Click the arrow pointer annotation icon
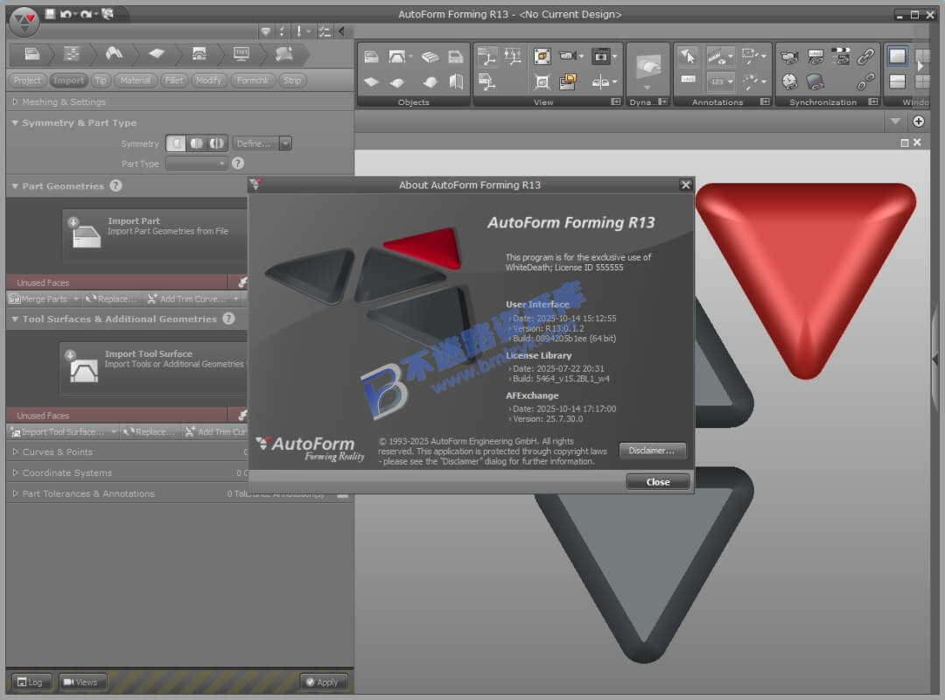This screenshot has height=700, width=945. tap(688, 57)
